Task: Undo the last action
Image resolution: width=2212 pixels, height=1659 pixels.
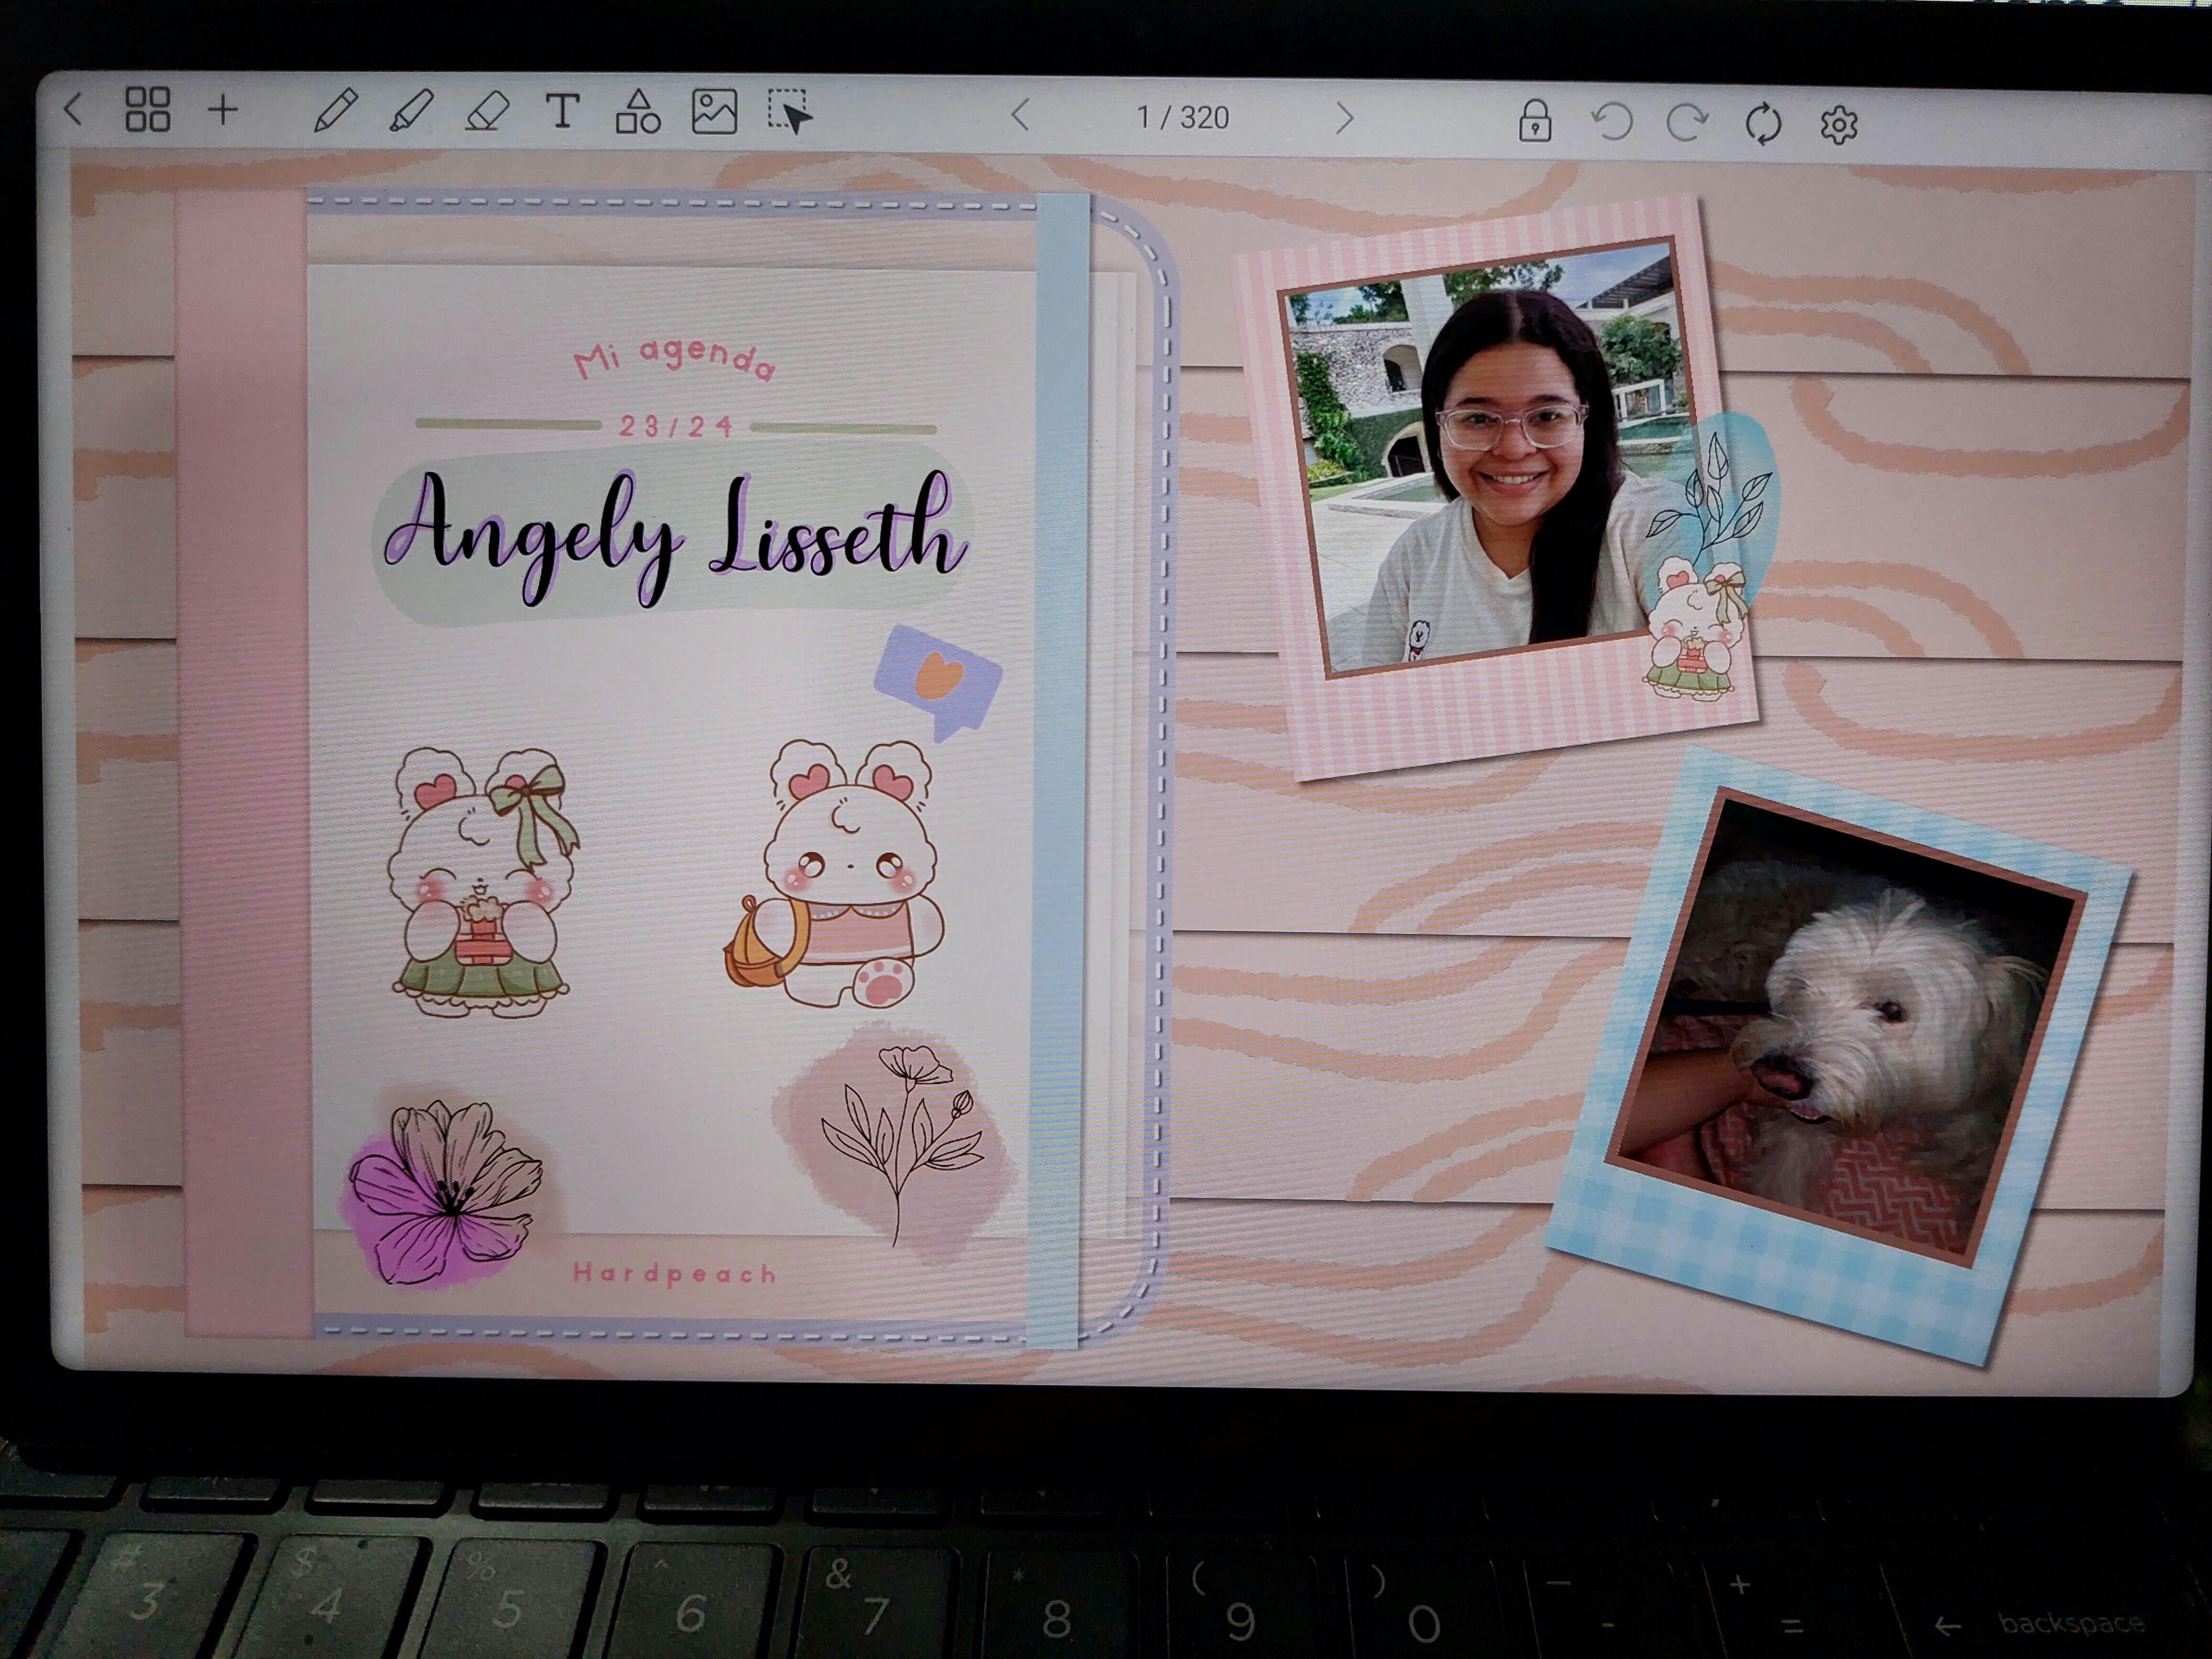Action: (1612, 122)
